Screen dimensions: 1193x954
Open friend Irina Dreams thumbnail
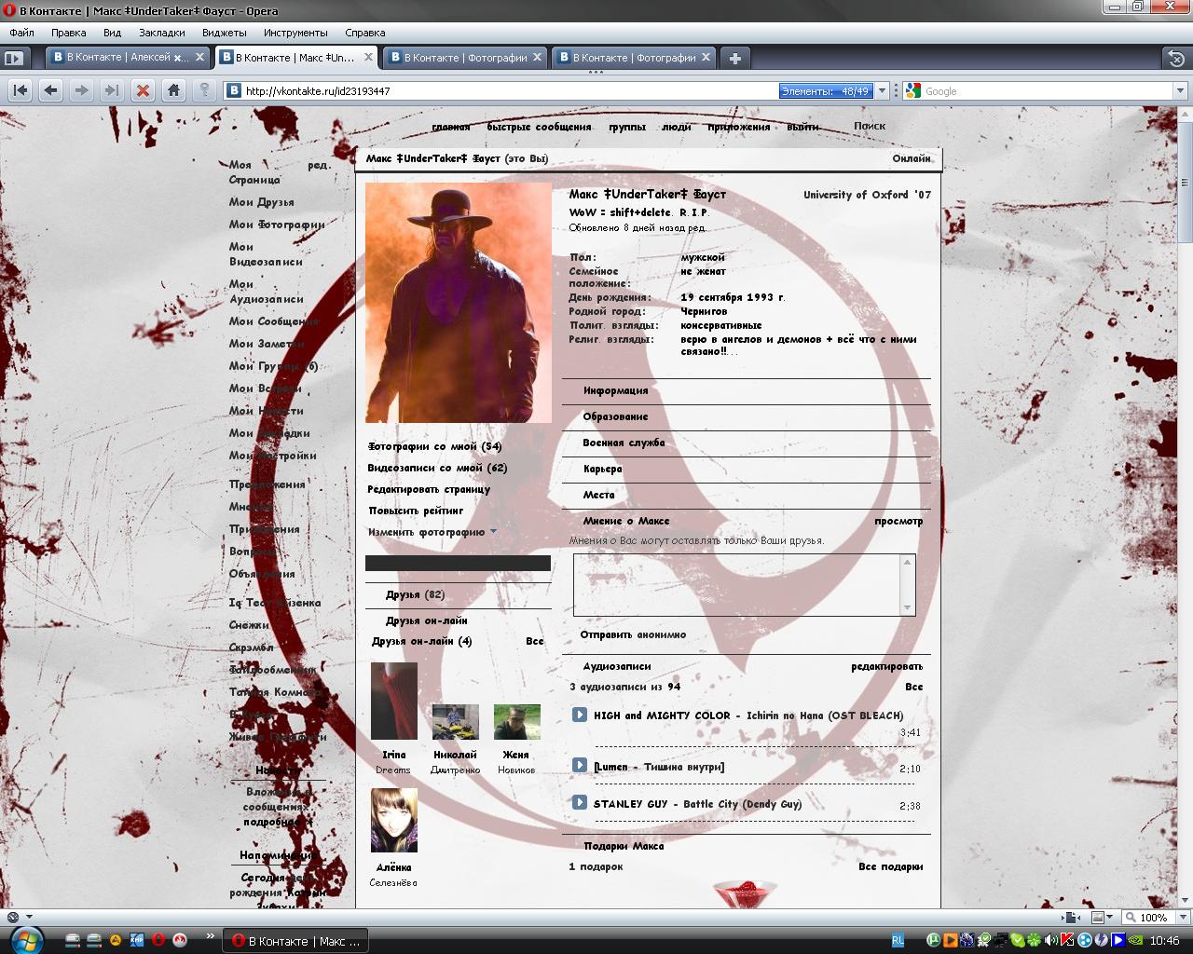[394, 702]
